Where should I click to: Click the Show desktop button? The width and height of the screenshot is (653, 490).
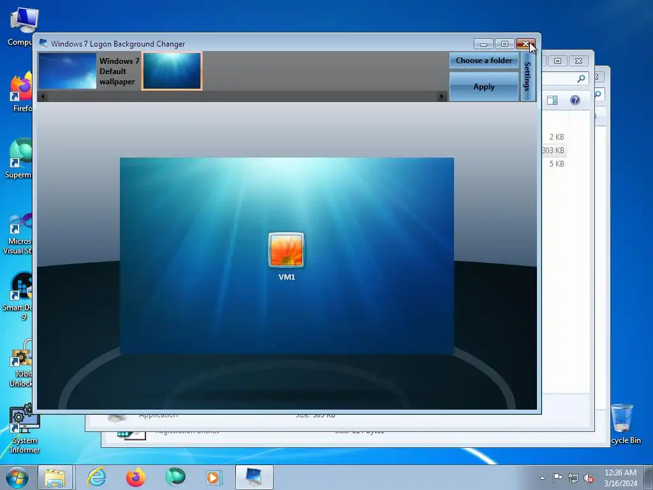point(649,478)
